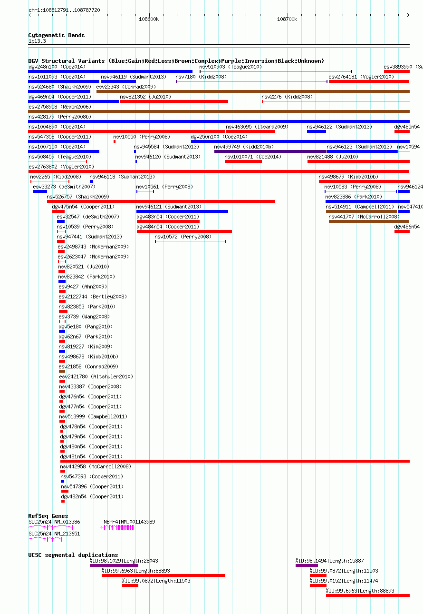
Task: Select the small nsv10550 (Perry2008) label
Action: (x=142, y=137)
